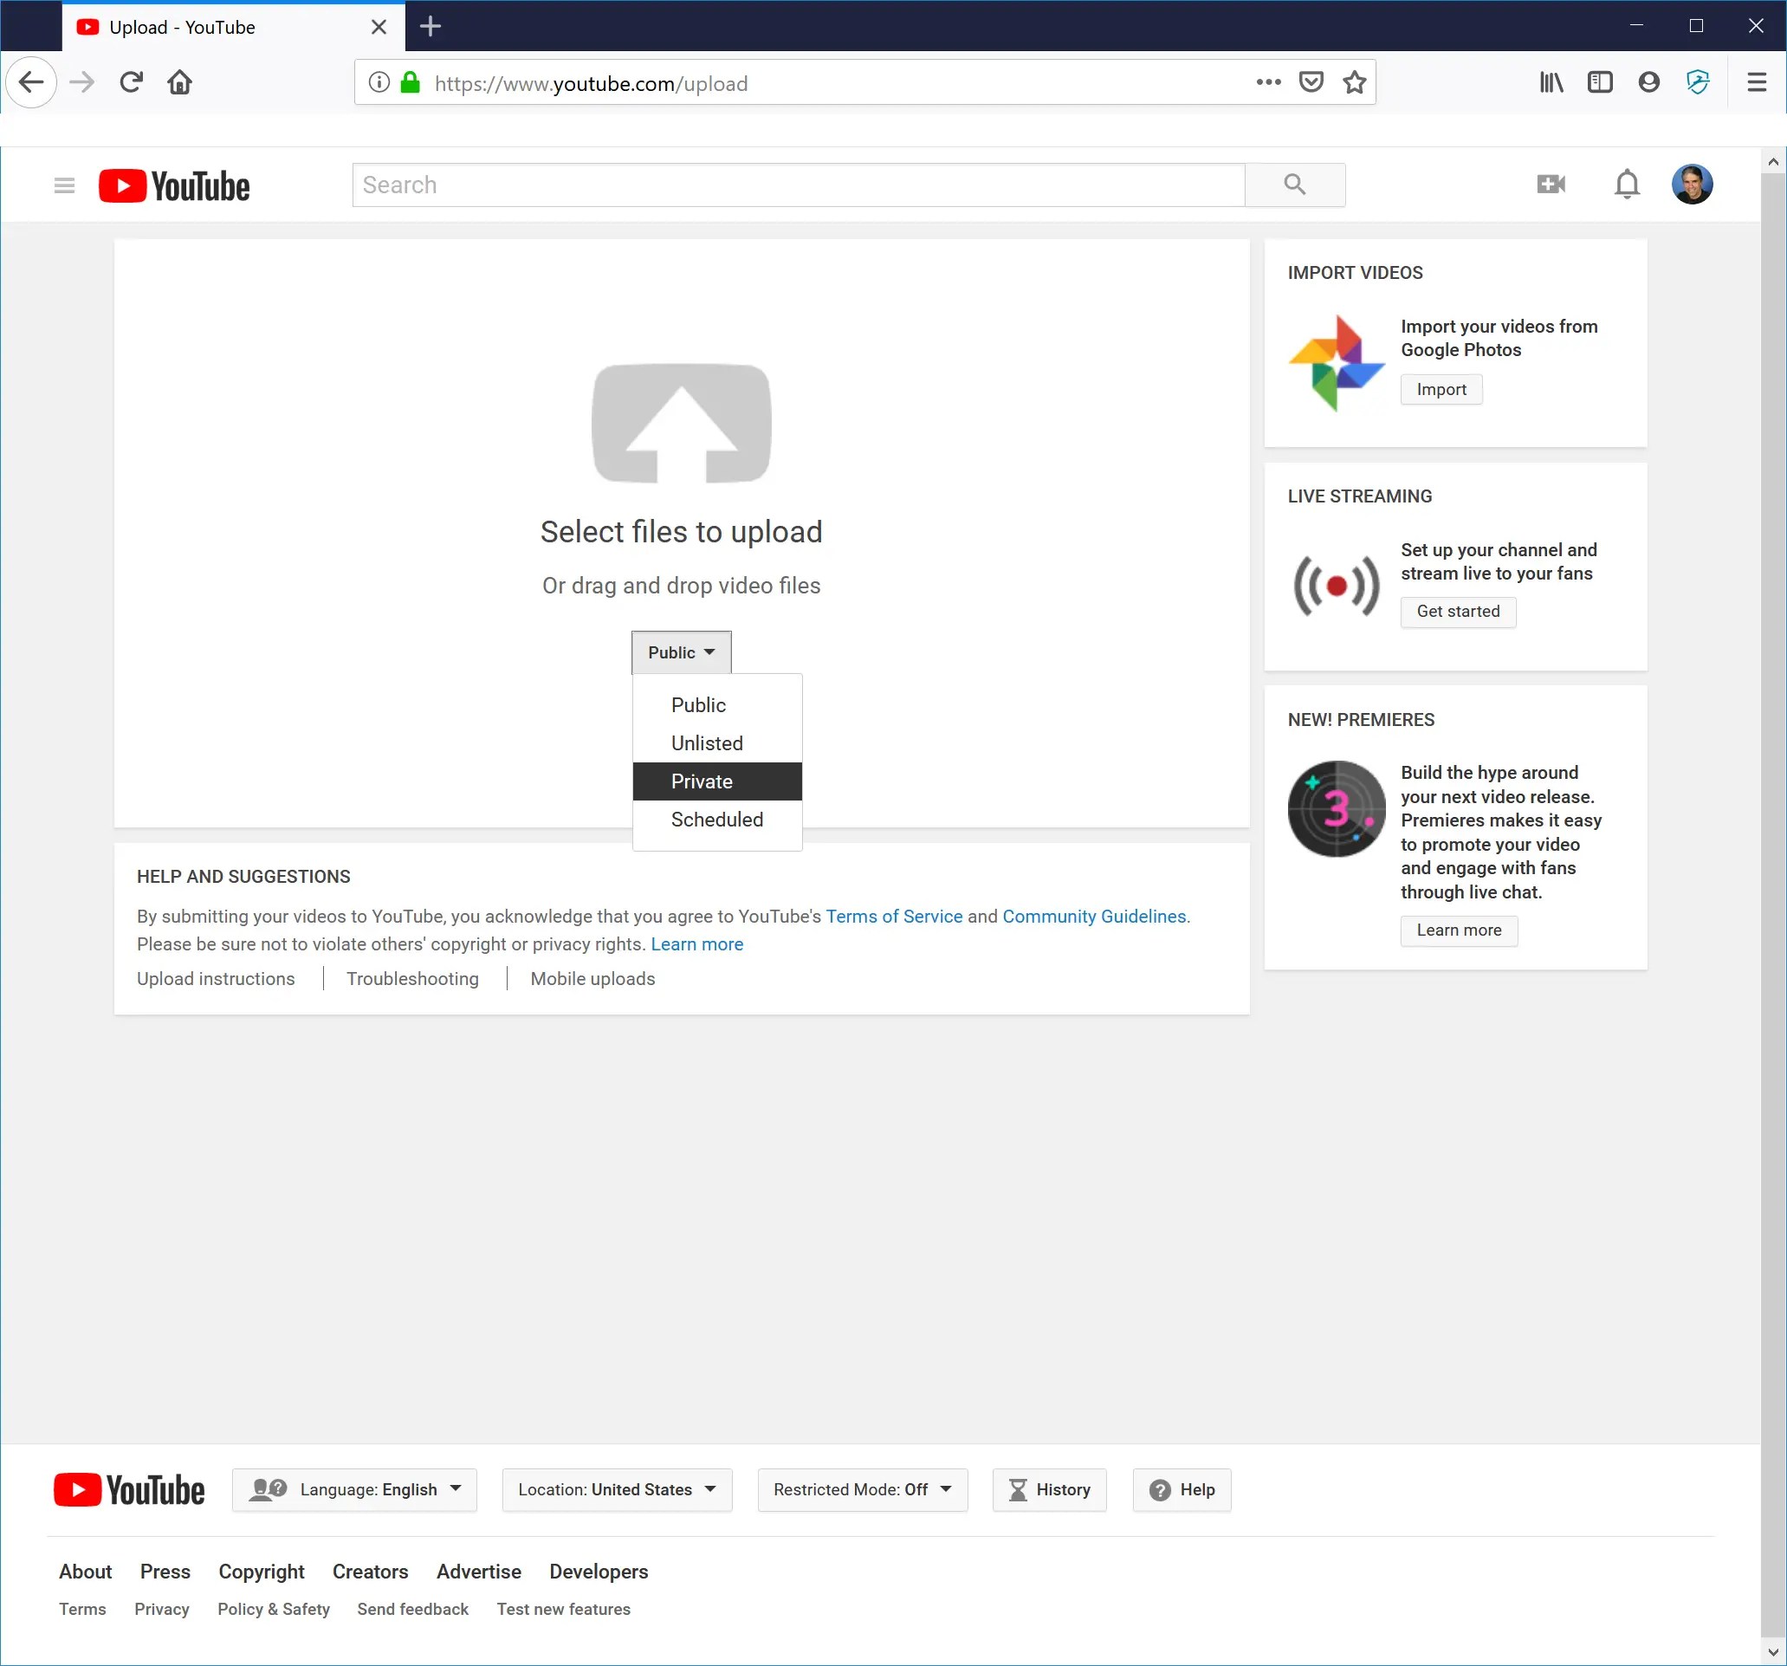Click the browser home icon

click(x=180, y=82)
